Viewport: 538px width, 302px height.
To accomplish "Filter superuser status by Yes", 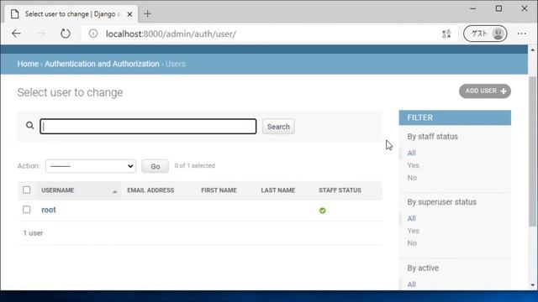I will (x=413, y=231).
